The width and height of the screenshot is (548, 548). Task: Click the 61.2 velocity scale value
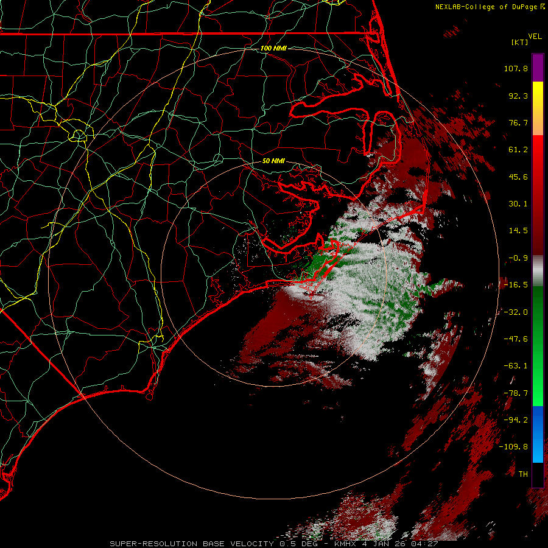518,150
